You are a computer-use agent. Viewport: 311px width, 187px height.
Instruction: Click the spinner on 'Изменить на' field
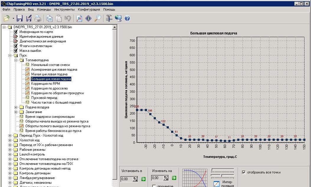pos(166,178)
